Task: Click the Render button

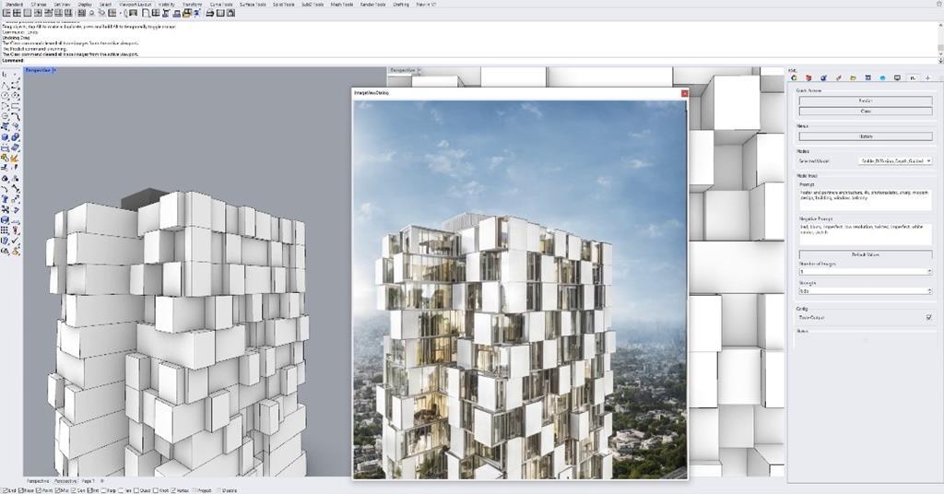Action: pos(865,100)
